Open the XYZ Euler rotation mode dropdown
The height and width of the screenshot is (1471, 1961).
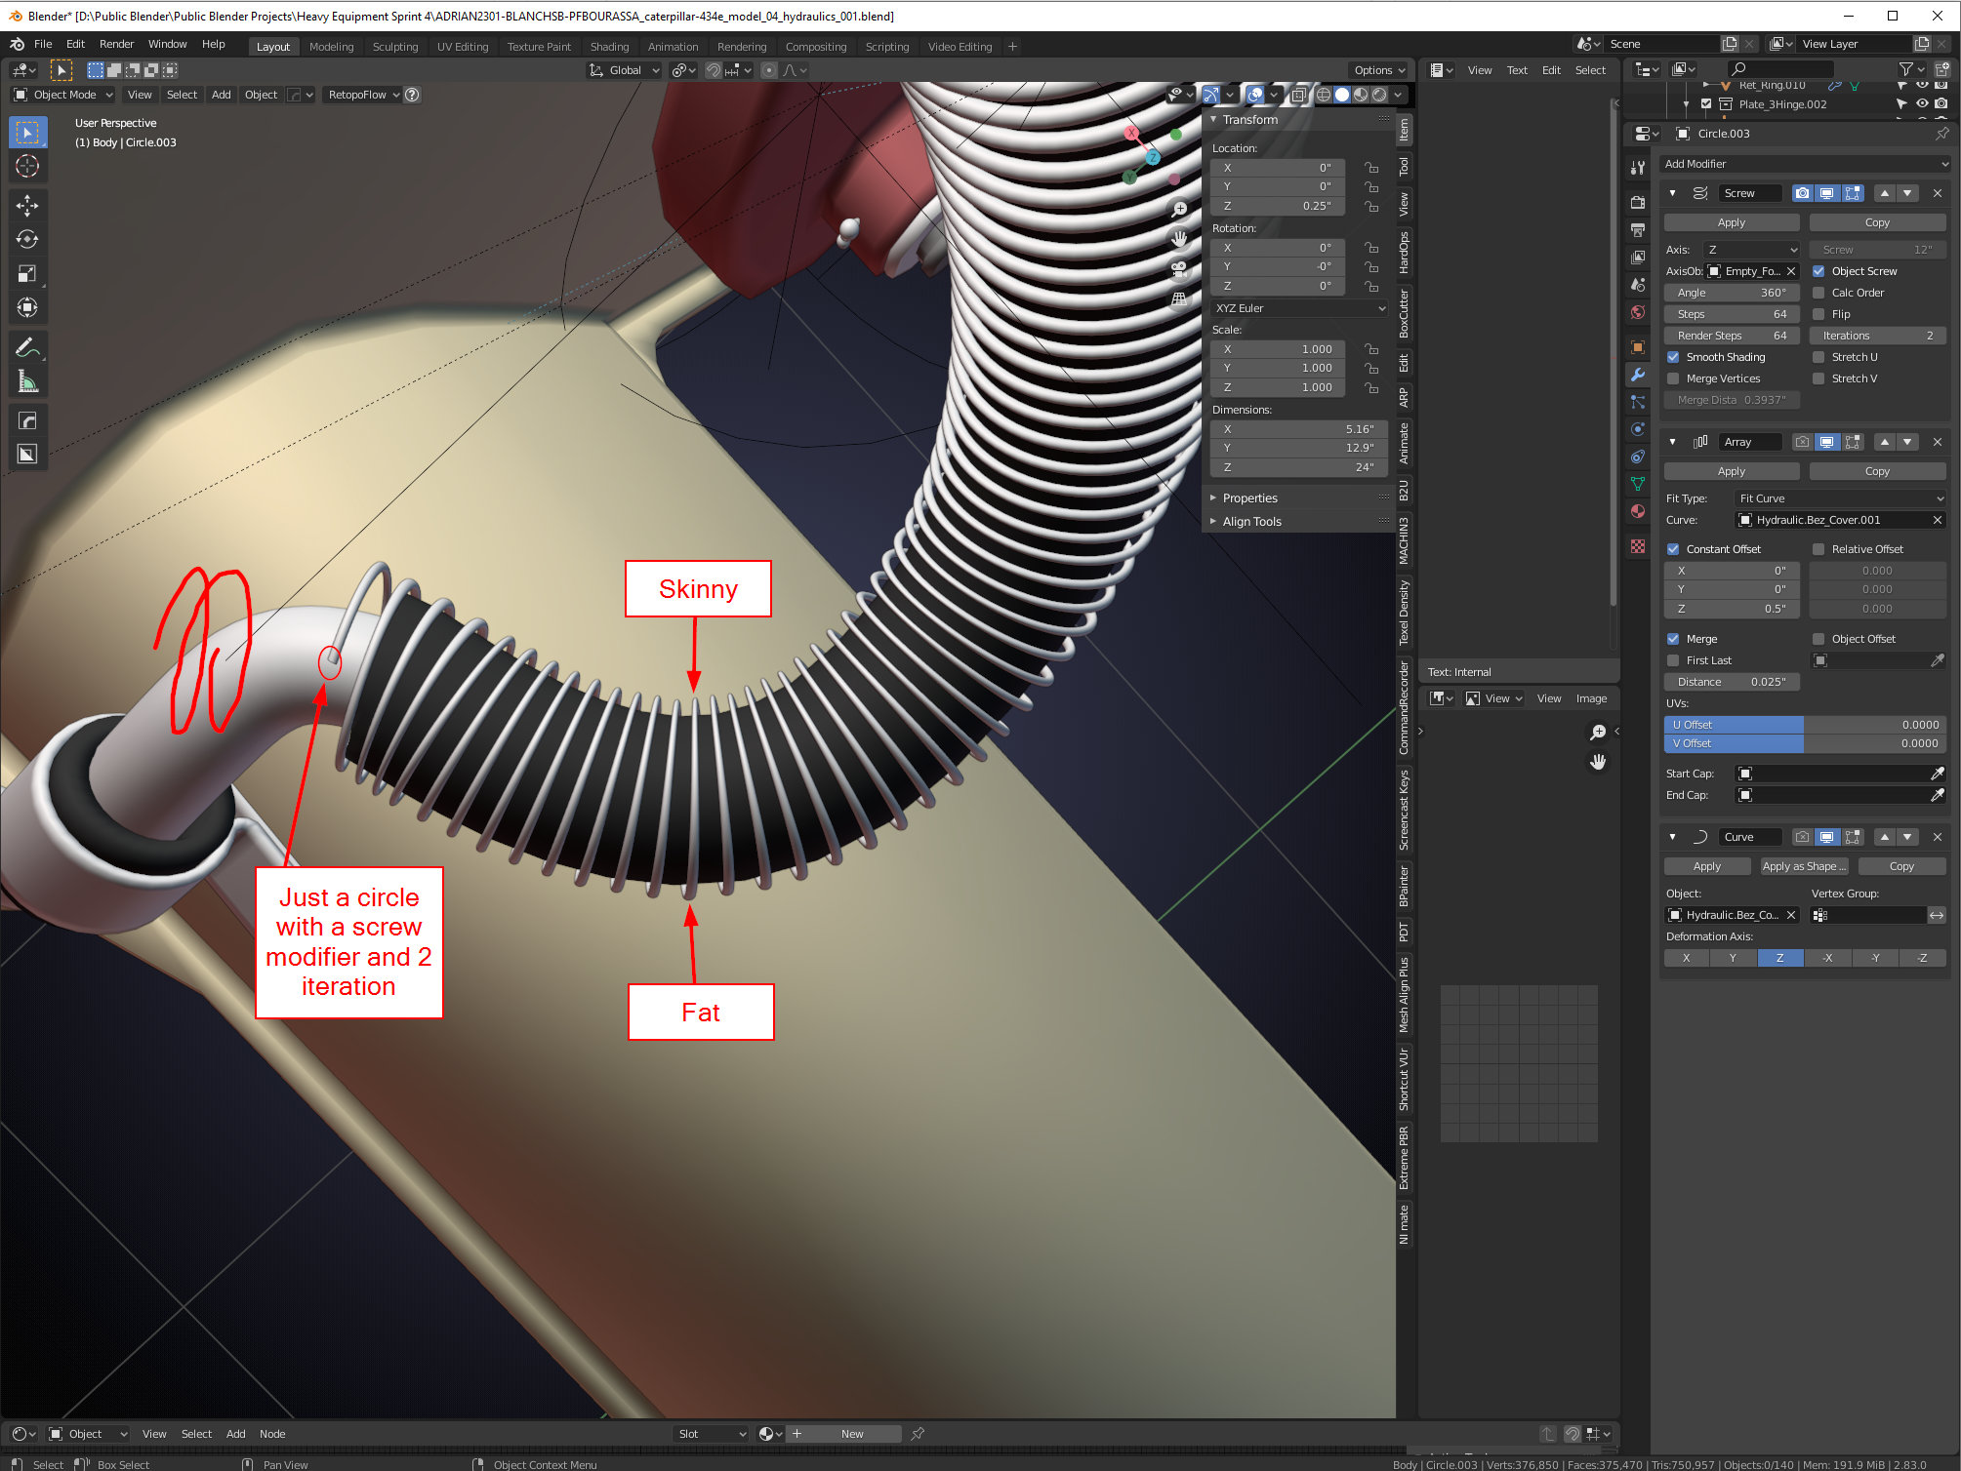(1299, 308)
